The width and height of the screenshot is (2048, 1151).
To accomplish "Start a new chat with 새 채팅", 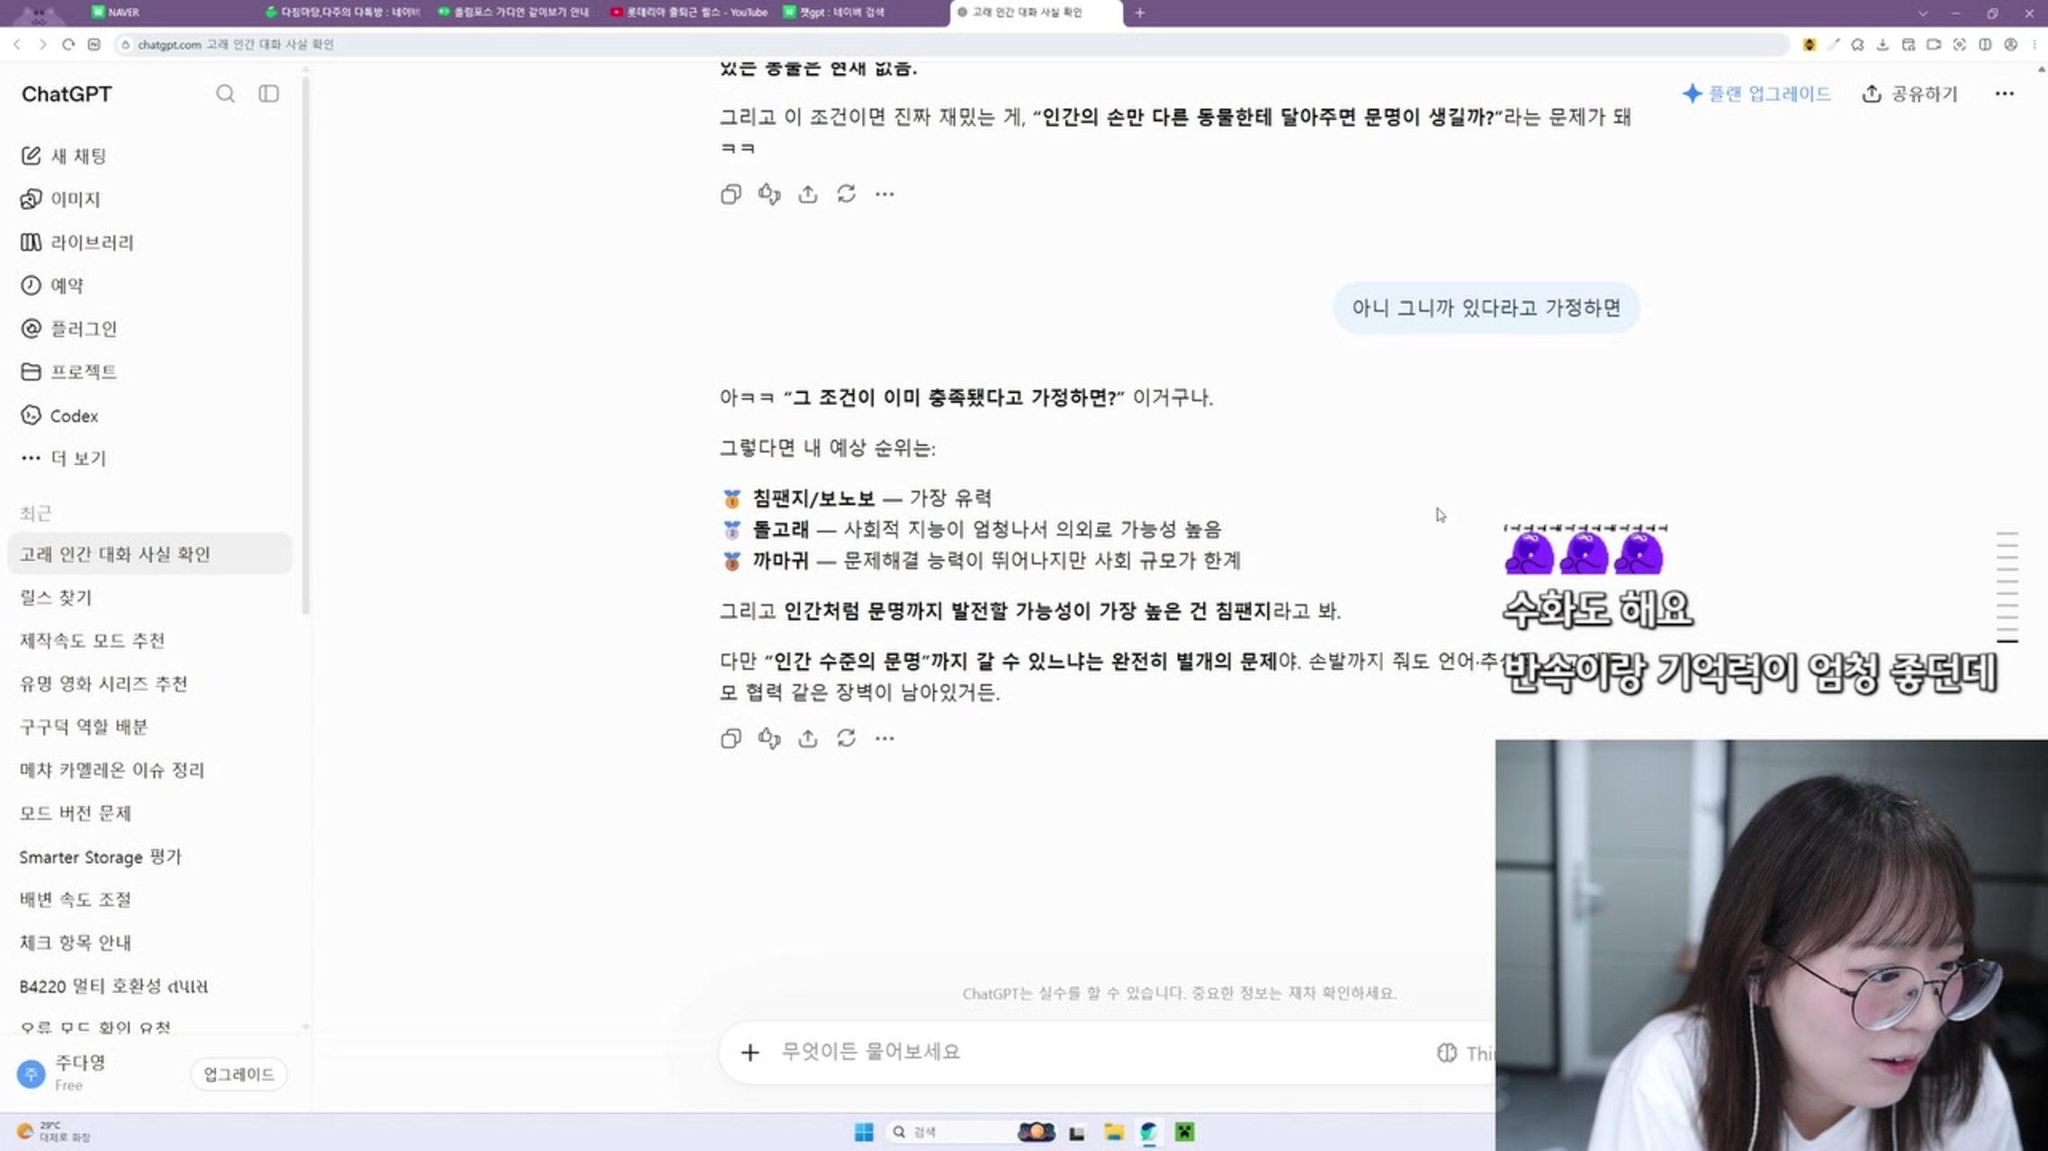I will 149,156.
